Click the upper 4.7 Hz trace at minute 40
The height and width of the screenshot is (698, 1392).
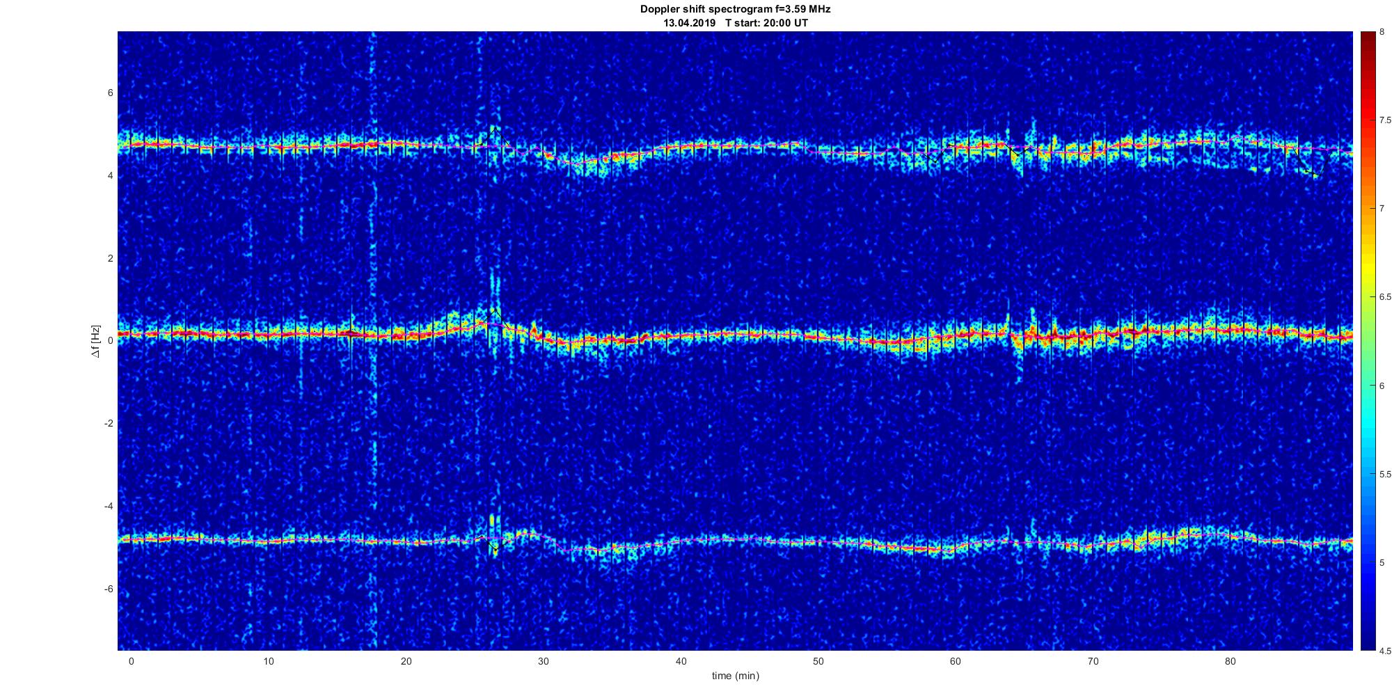(681, 148)
